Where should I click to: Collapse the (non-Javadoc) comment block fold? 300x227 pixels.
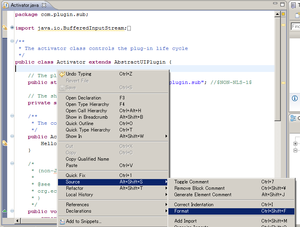[x=12, y=163]
